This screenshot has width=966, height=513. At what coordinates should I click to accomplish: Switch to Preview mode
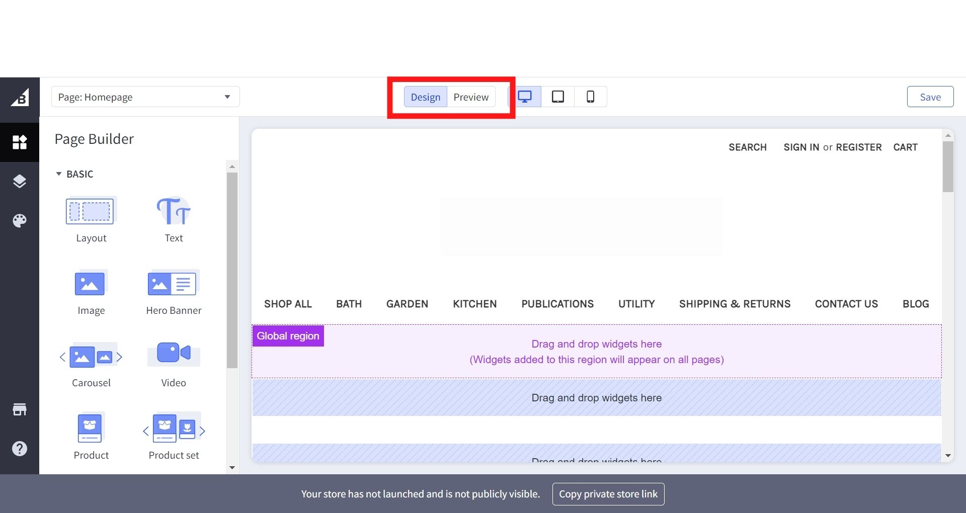471,97
